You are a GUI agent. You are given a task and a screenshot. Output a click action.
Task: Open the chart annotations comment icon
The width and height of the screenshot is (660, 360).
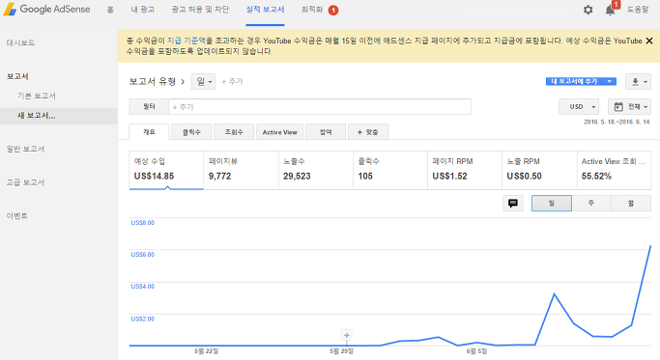pyautogui.click(x=513, y=203)
